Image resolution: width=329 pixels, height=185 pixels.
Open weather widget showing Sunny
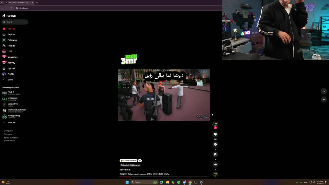[x=6, y=182]
